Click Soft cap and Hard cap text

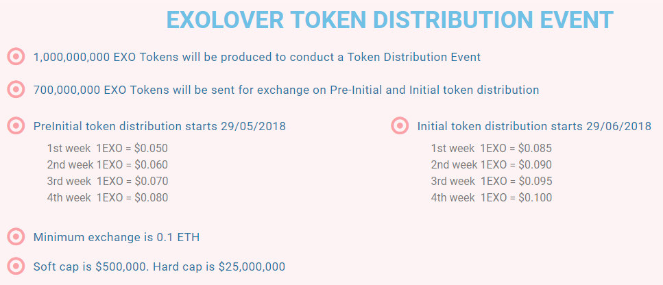159,267
